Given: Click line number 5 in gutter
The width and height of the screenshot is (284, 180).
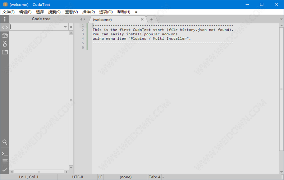Looking at the screenshot, I should [83, 43].
